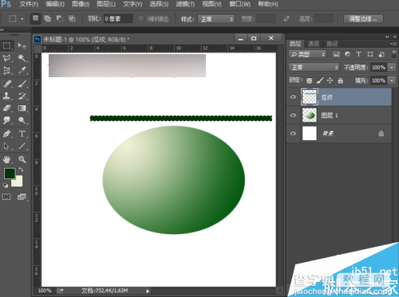Select the Smudge tool
Viewport: 399px width, 297px height.
[7, 120]
